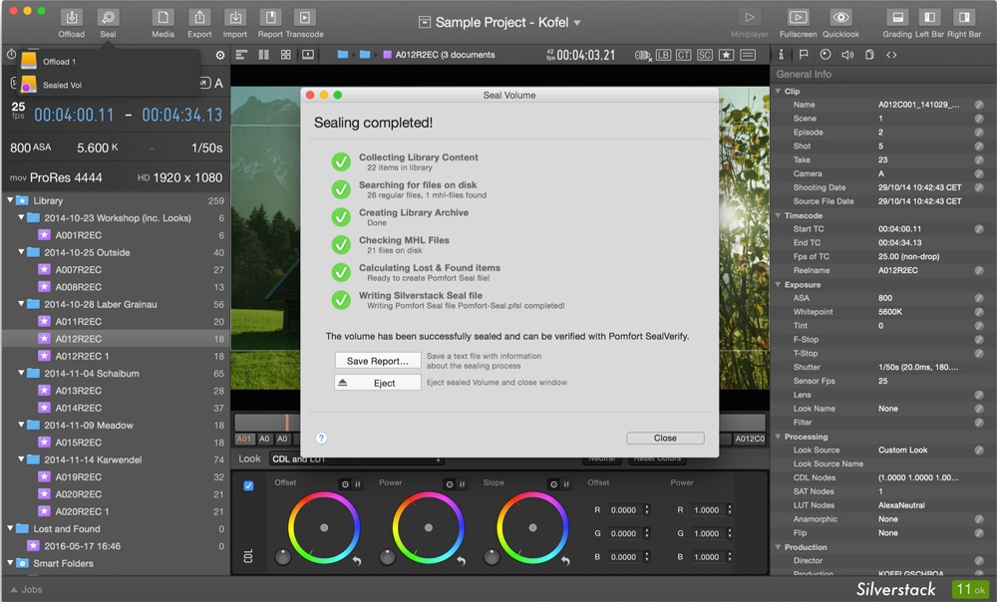The width and height of the screenshot is (997, 602).
Task: Collapse the Clip section in General Info
Action: point(778,91)
